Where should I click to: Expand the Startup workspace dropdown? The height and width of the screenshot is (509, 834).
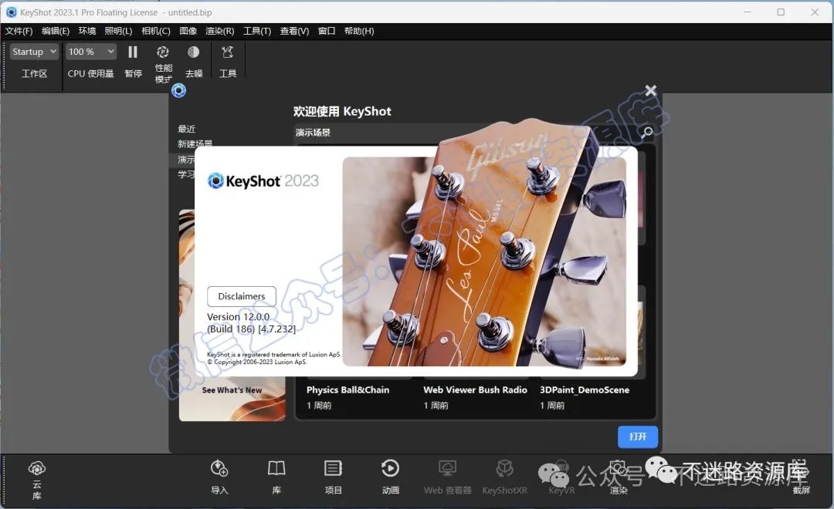(34, 52)
